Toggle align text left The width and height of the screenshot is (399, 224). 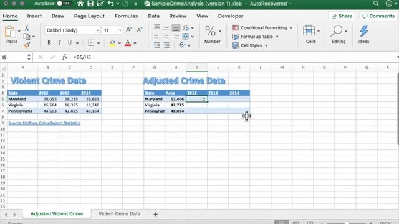[x=156, y=36]
